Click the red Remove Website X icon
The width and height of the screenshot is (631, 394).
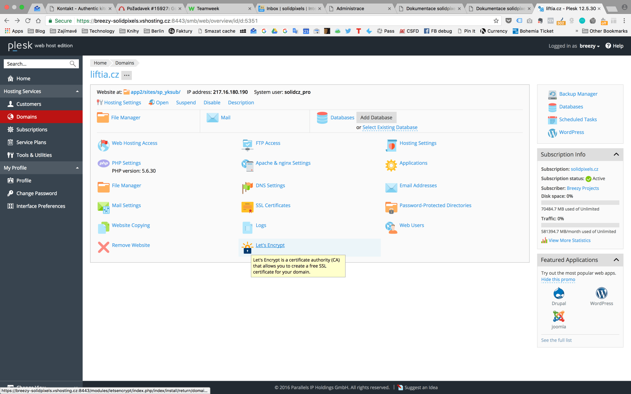[x=103, y=247]
